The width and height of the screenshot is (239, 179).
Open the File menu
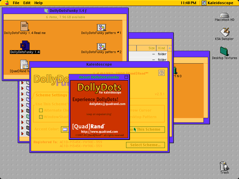[x=16, y=3]
